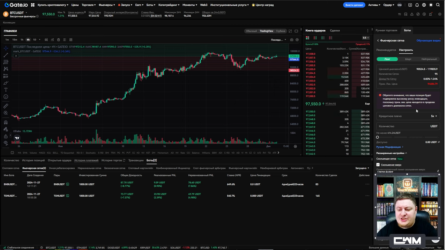The image size is (445, 250).
Task: Select the trend line drawing tool
Action: (x=6, y=55)
